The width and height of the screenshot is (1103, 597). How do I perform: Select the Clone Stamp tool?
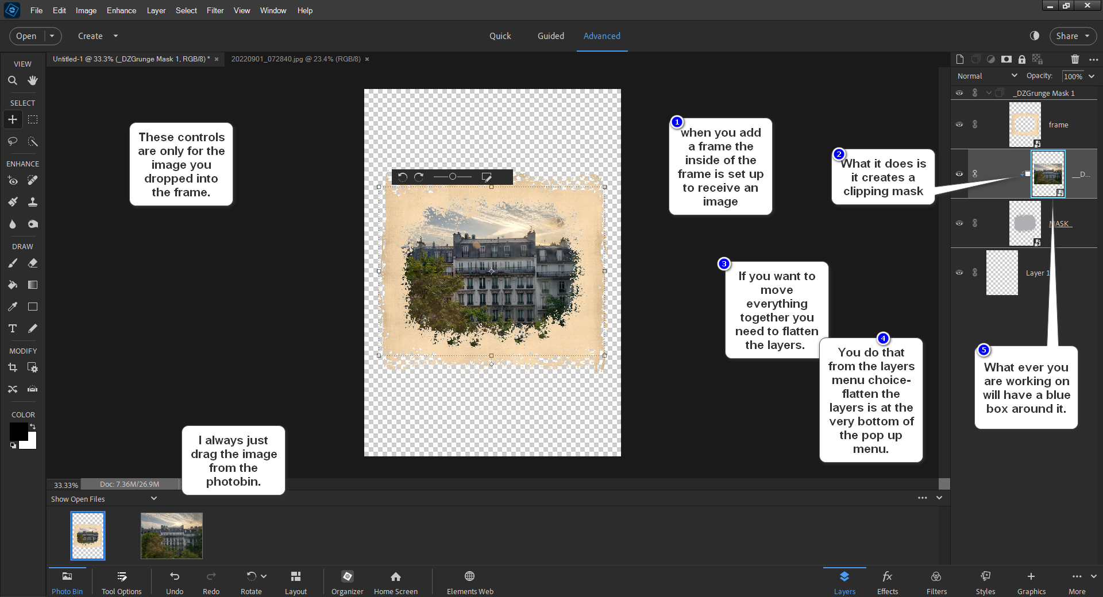[32, 201]
